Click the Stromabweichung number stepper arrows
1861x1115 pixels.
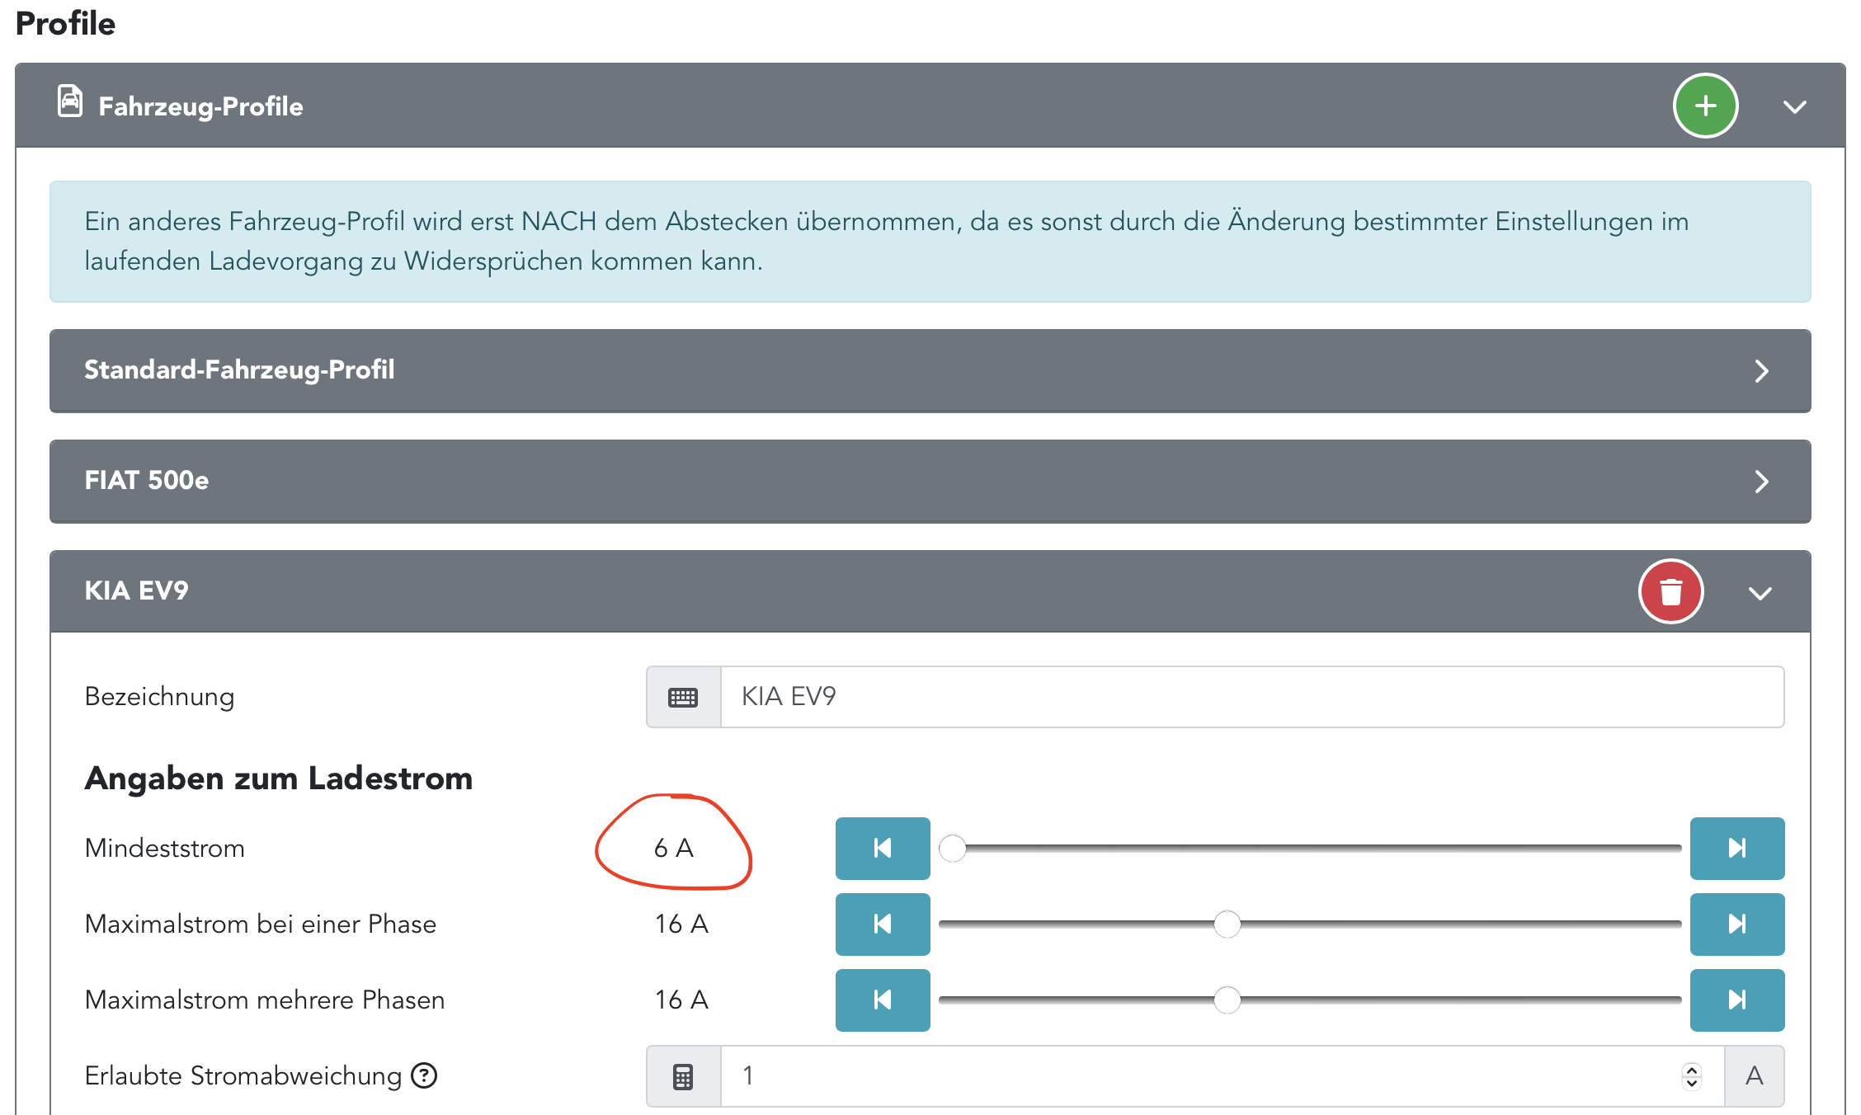1691,1075
